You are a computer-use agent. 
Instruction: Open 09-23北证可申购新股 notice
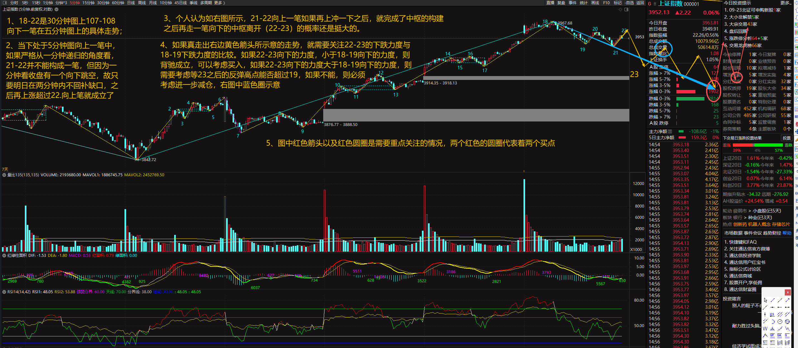(753, 10)
